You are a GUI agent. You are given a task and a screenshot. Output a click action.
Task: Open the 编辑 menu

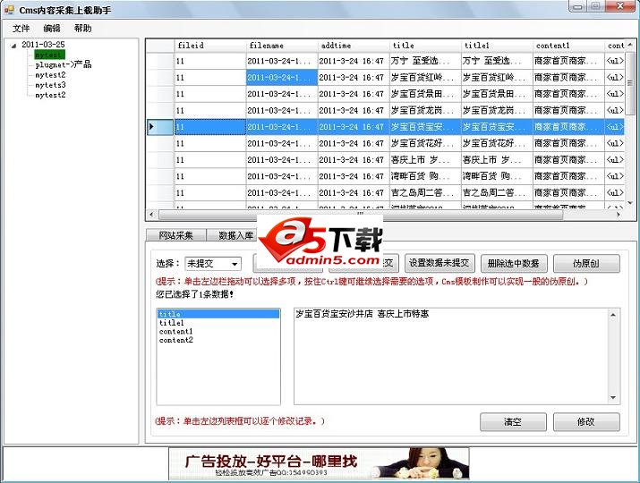[x=52, y=28]
